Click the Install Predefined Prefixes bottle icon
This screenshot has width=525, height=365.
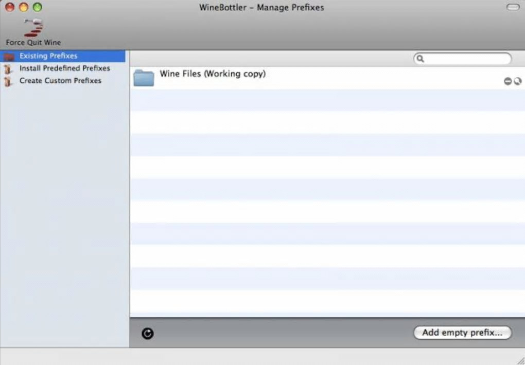pyautogui.click(x=8, y=69)
